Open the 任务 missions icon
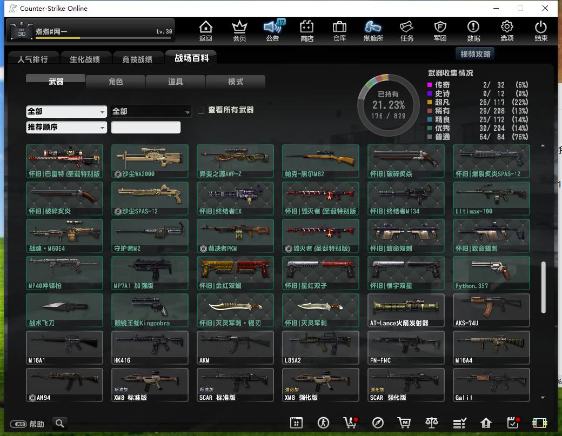Image resolution: width=562 pixels, height=436 pixels. tap(407, 31)
